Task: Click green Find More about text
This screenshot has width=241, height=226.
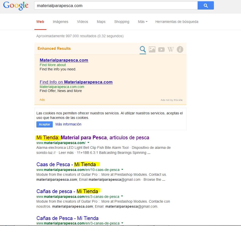Action: pos(53,65)
